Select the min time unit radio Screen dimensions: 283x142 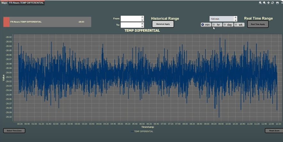click(203, 25)
